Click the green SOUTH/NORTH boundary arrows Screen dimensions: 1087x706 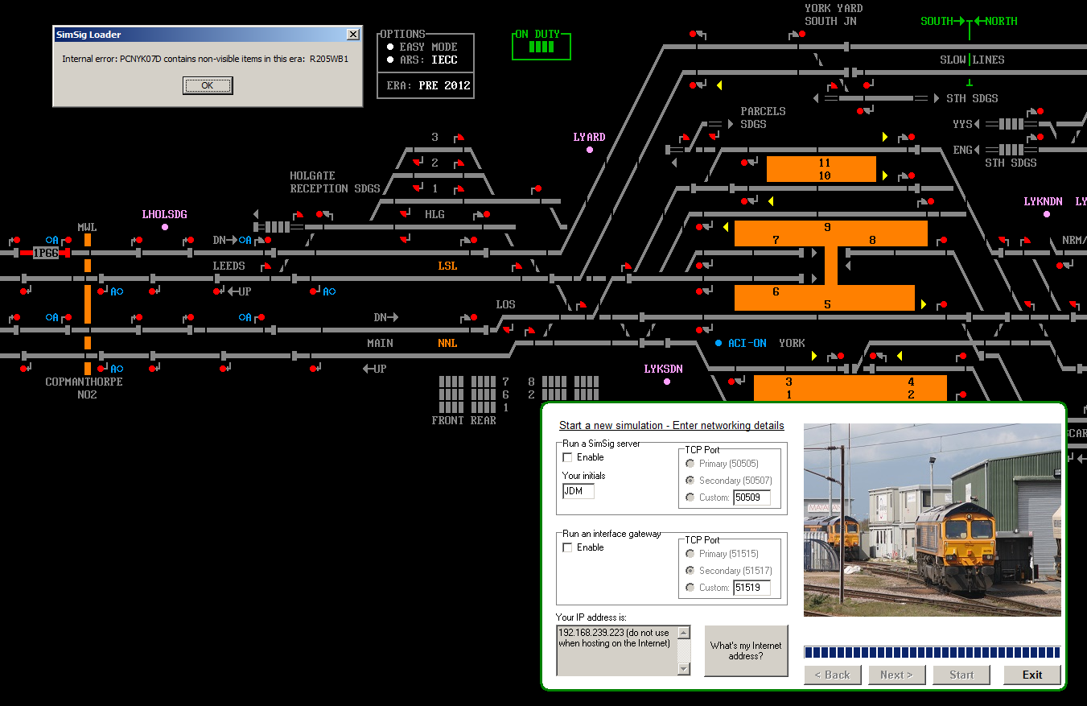point(970,22)
